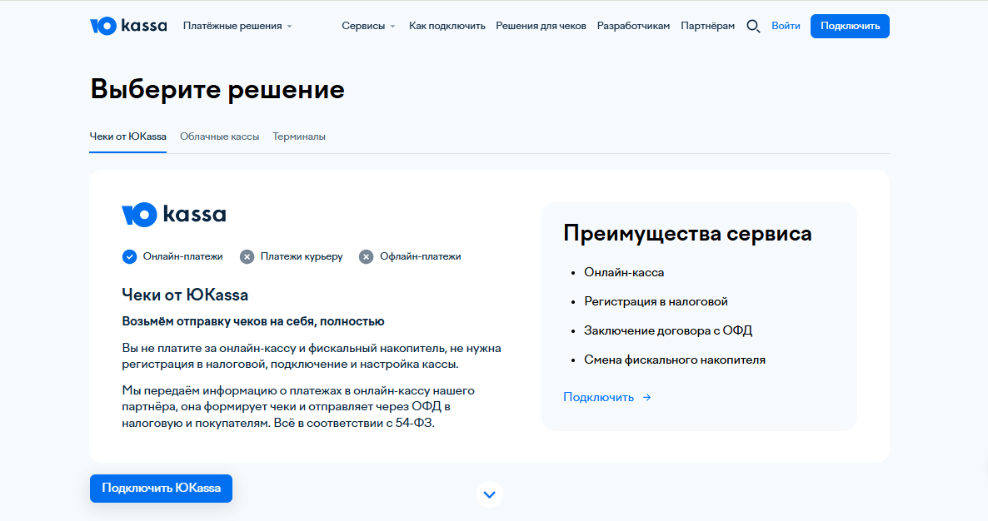
Task: Go to the Разработчикам section
Action: pos(633,26)
